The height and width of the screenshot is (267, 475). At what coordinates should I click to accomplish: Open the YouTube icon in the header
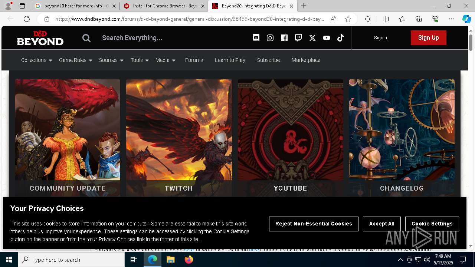(x=327, y=37)
